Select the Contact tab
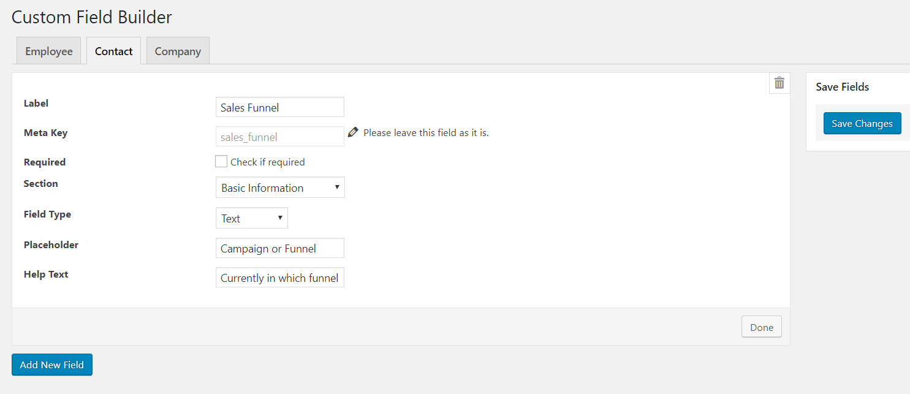Image resolution: width=910 pixels, height=394 pixels. click(113, 51)
